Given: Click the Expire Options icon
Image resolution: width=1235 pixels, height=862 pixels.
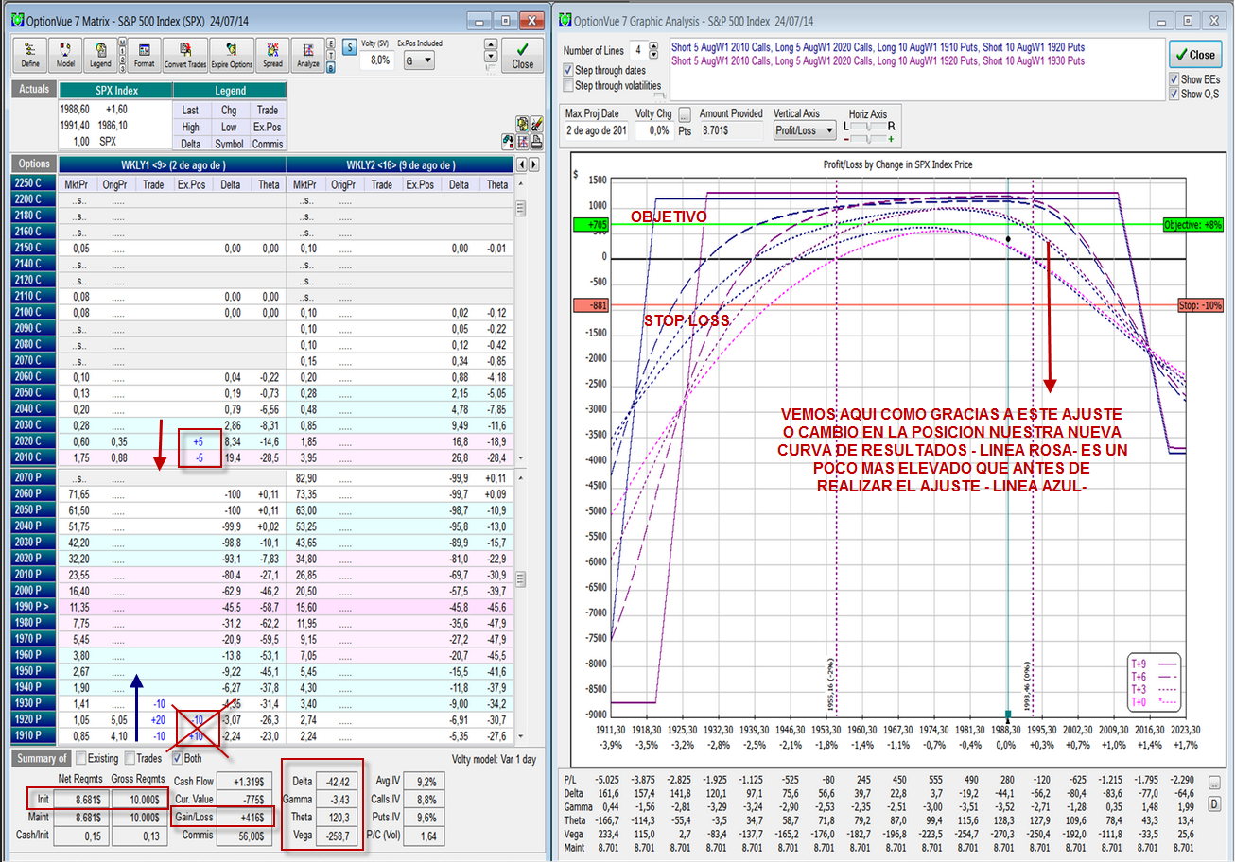Looking at the screenshot, I should point(232,55).
